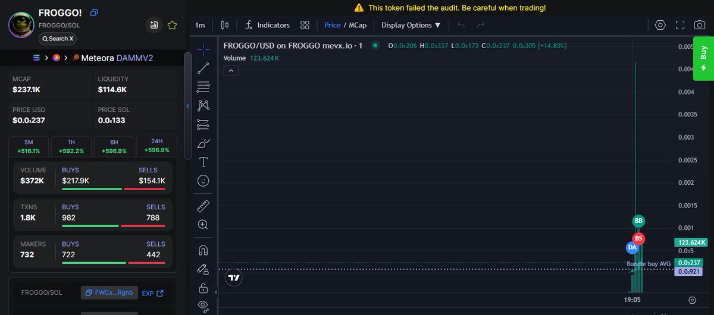Select the brush drawing tool
This screenshot has height=315, width=714.
[x=203, y=143]
